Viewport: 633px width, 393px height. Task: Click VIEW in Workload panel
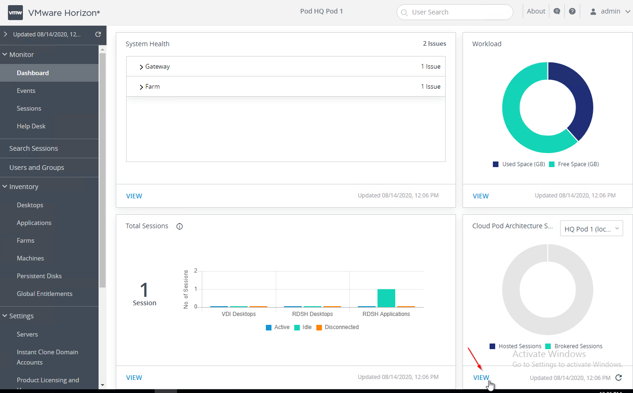pos(481,196)
